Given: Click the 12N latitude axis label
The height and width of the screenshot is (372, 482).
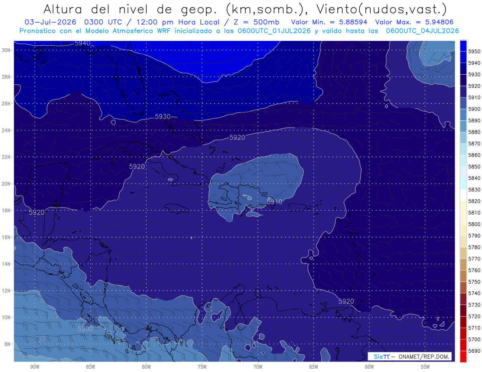Looking at the screenshot, I should [6, 291].
